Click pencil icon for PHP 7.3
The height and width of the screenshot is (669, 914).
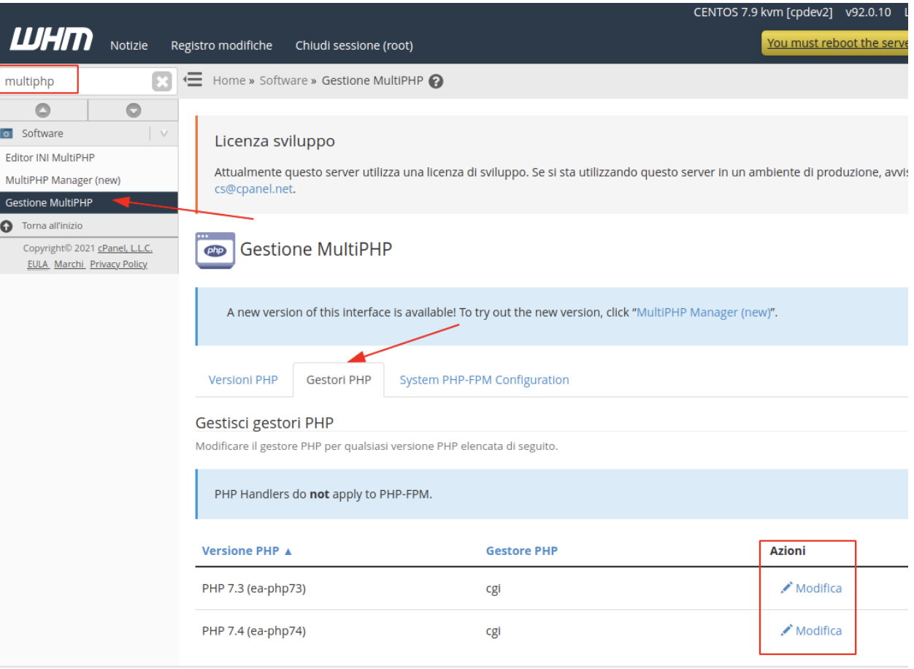(786, 588)
